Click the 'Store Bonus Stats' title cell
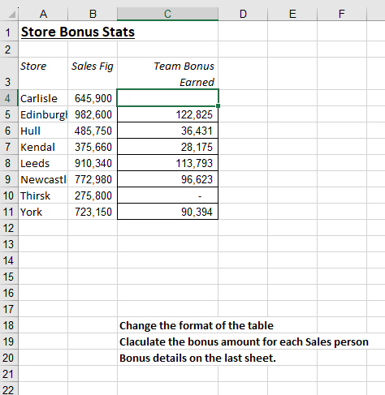385x395 pixels. pyautogui.click(x=78, y=32)
